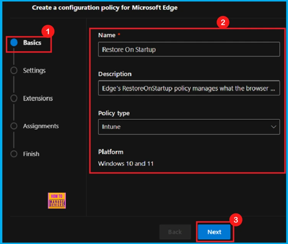Click the 'Create a configuration policy' heading

pos(105,8)
